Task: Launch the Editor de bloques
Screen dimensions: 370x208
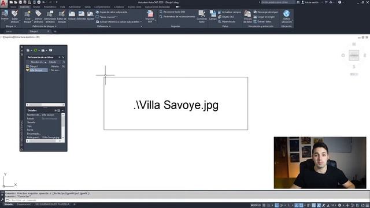Action: tap(62, 17)
